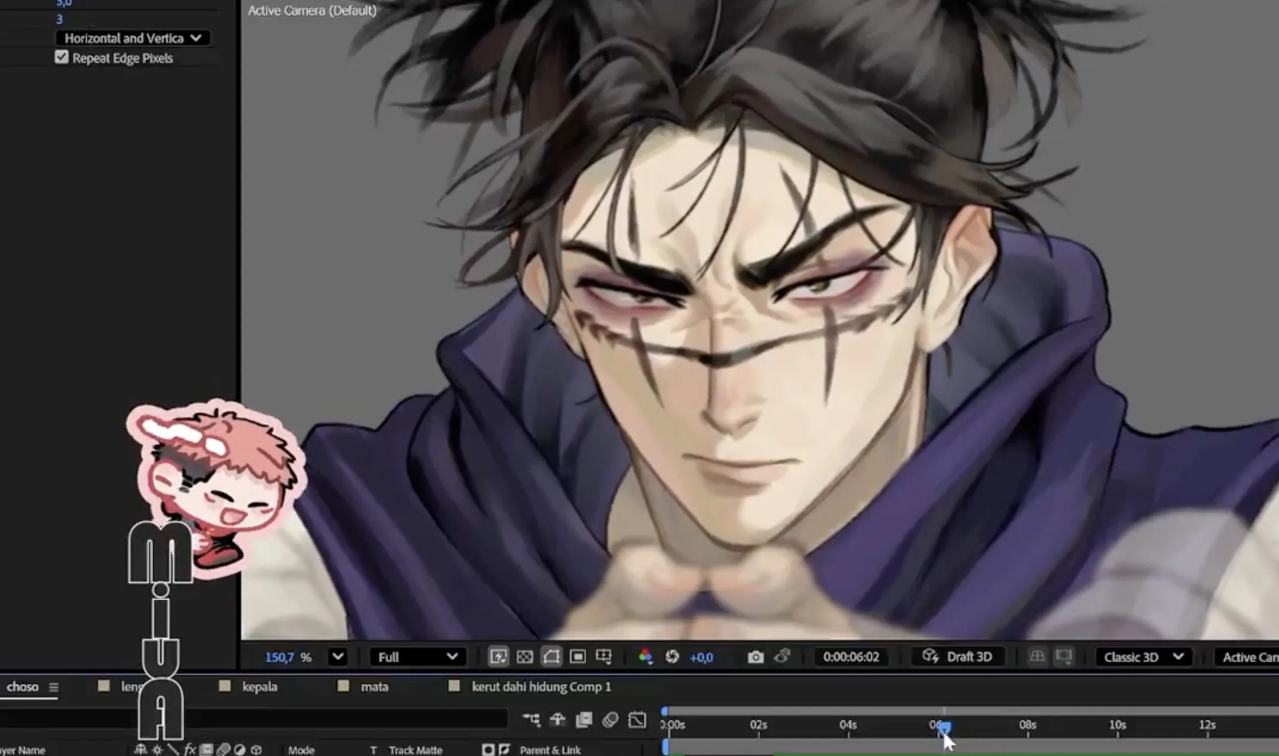Open the Classic 3D renderer dropdown

[x=1144, y=657]
